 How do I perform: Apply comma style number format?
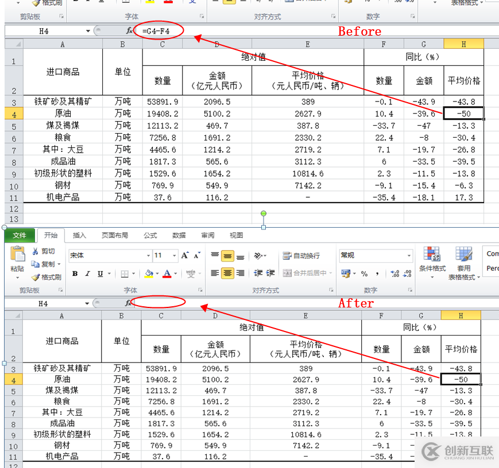click(377, 274)
